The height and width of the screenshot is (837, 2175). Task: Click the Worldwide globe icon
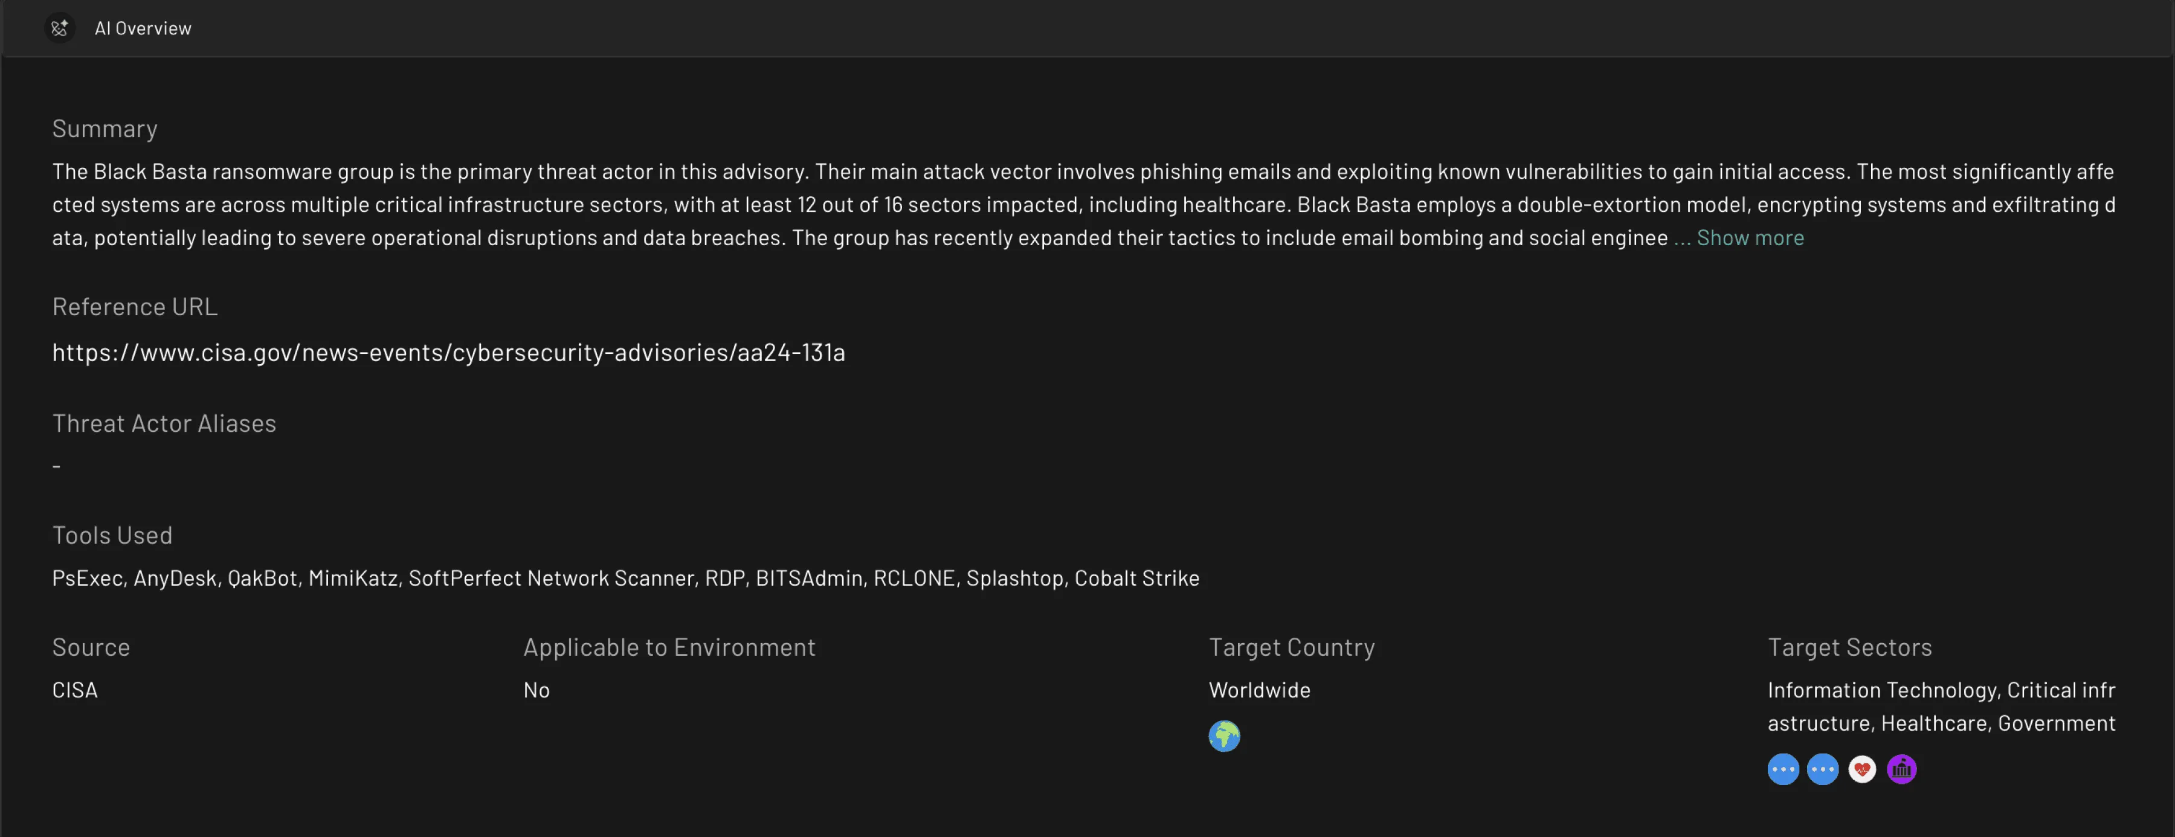point(1224,736)
